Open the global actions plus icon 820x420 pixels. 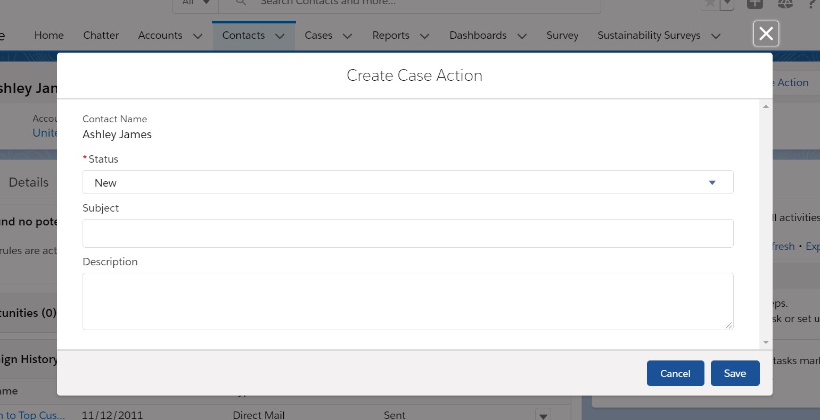tap(755, 4)
